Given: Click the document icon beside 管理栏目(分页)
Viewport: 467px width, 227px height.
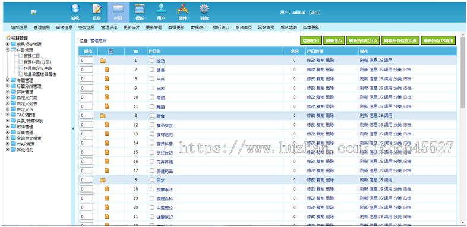Looking at the screenshot, I should (20, 62).
